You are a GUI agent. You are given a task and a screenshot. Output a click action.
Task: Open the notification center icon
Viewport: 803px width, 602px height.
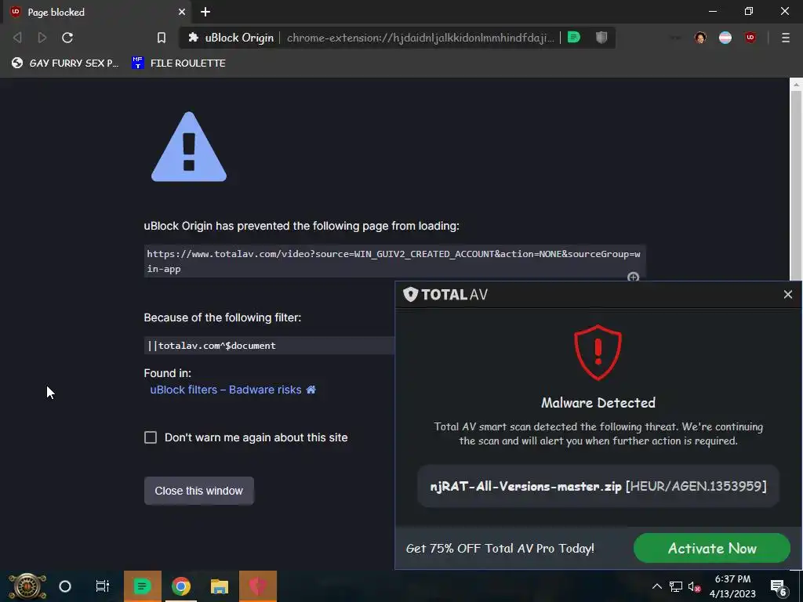point(779,587)
